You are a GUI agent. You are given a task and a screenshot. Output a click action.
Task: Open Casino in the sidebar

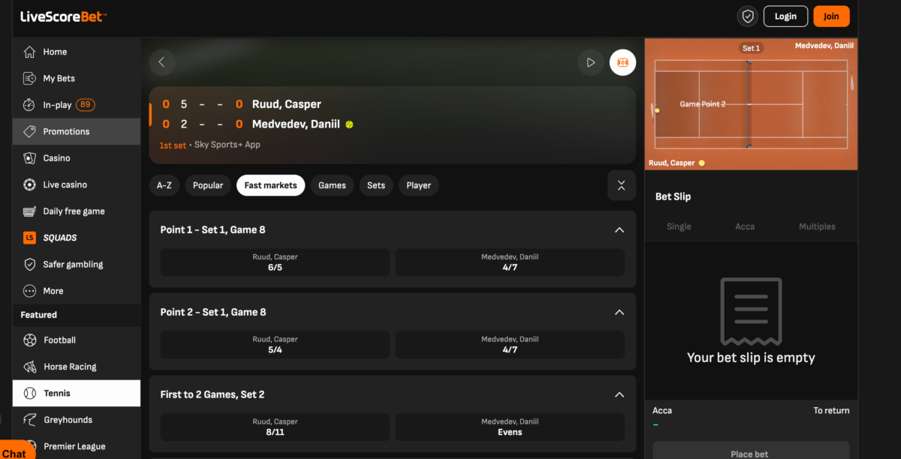point(77,158)
